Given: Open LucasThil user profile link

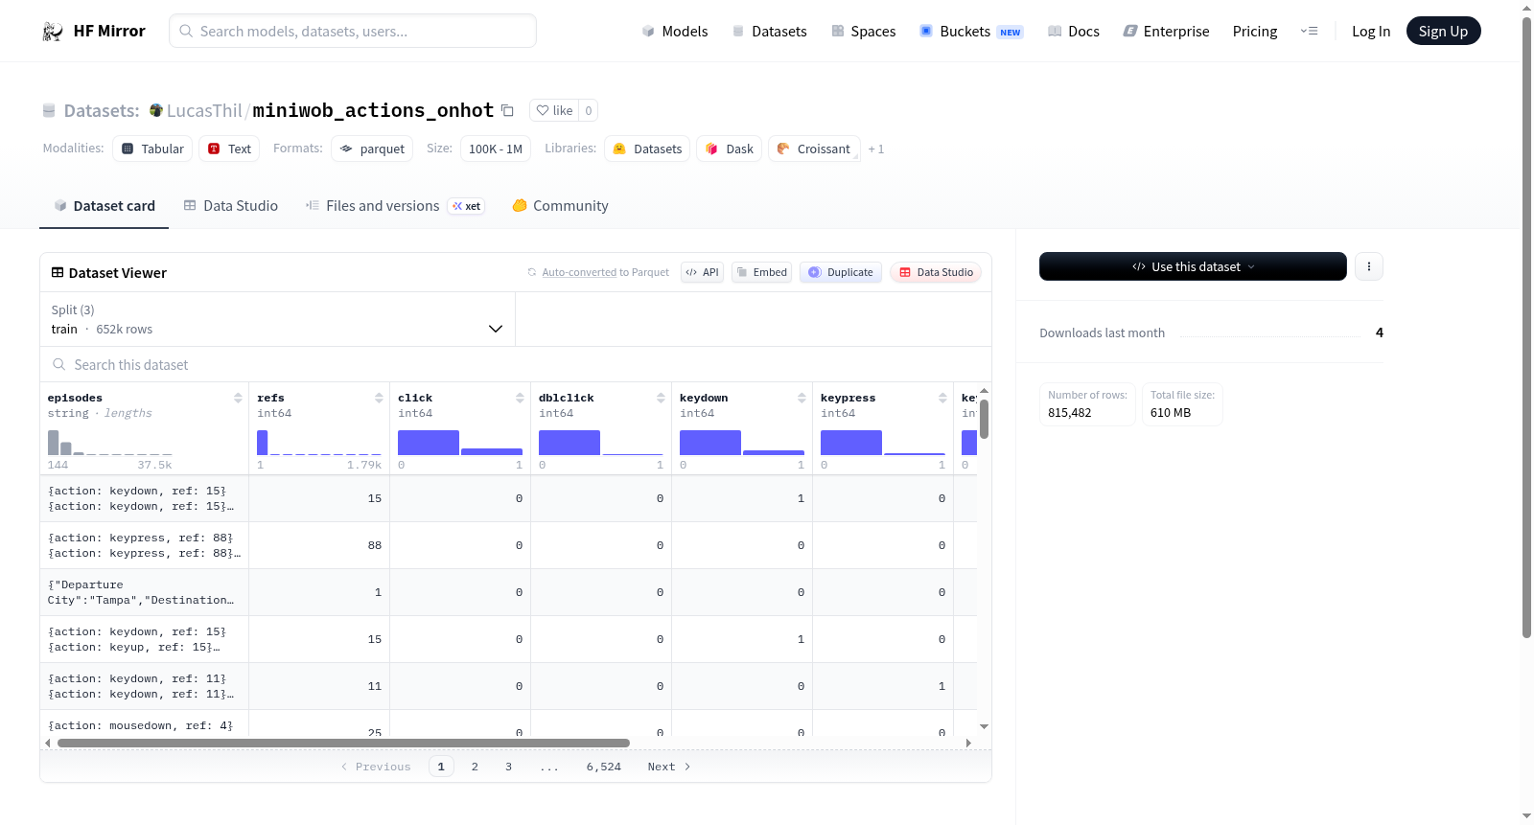Looking at the screenshot, I should click(204, 111).
